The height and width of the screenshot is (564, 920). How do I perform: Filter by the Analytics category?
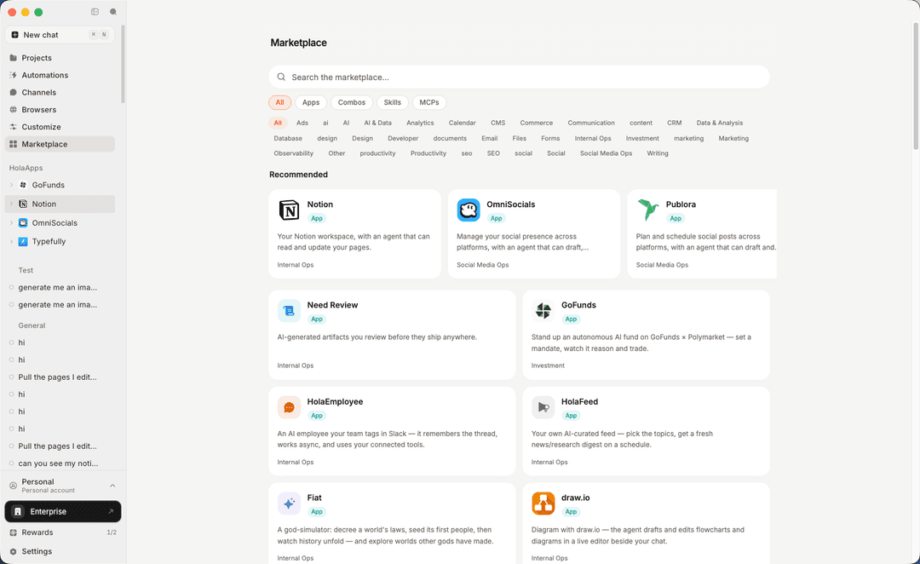420,123
